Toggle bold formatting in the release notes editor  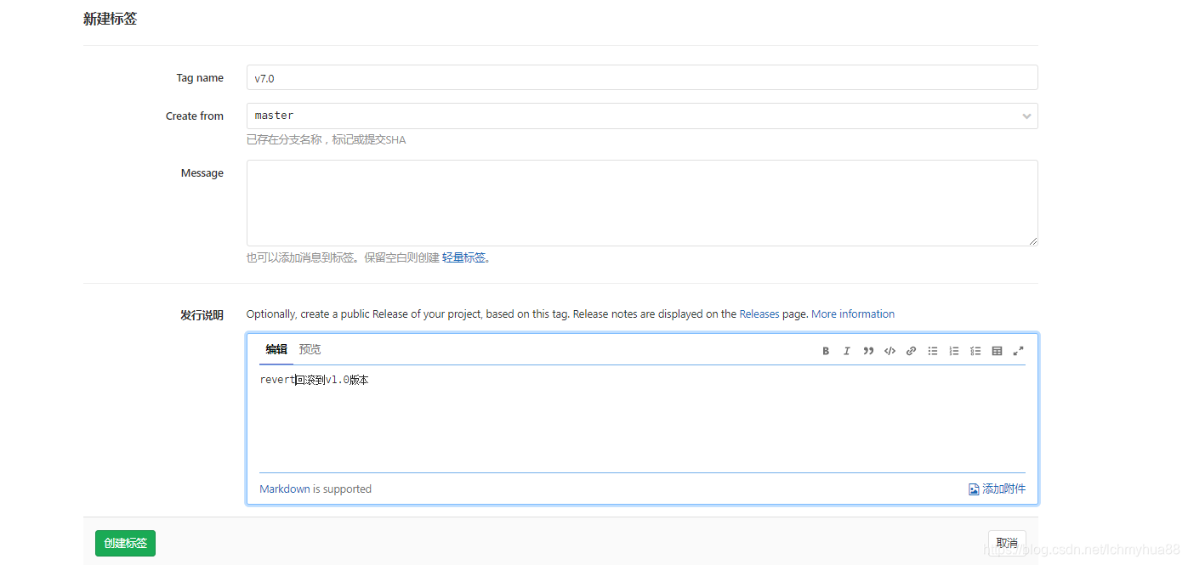coord(825,350)
